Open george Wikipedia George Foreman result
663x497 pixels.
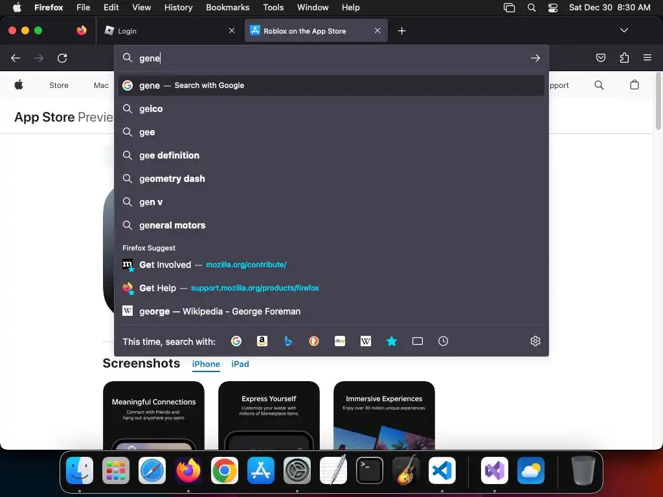331,311
